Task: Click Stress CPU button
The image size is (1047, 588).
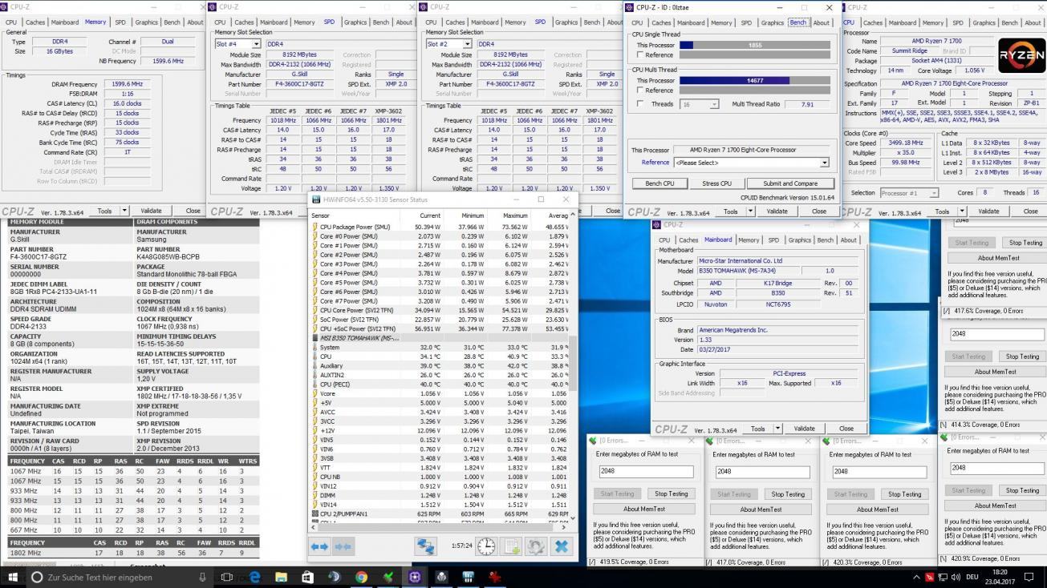Action: click(716, 183)
